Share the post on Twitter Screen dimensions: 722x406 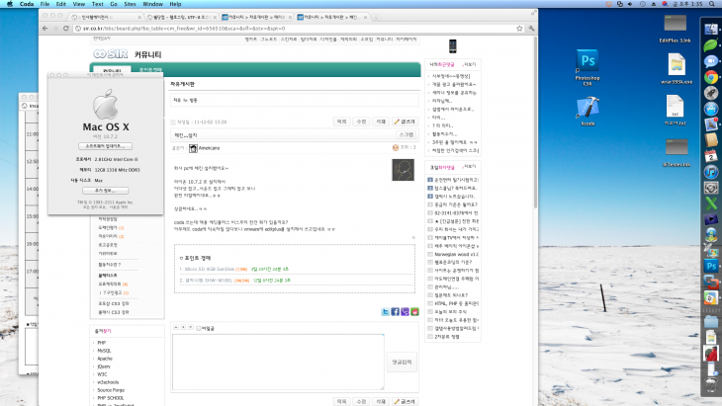pyautogui.click(x=386, y=312)
